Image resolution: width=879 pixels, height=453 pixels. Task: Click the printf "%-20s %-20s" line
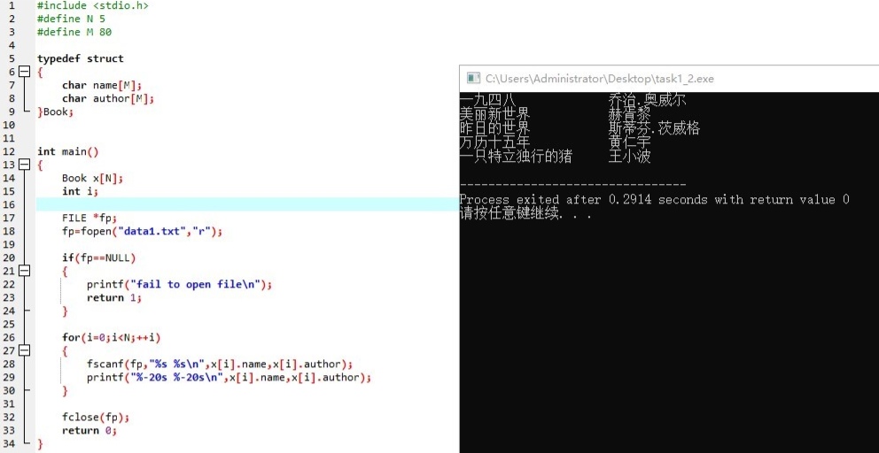tap(229, 378)
